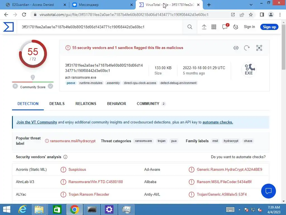Click the hash search input field
The width and height of the screenshot is (286, 215).
[100, 27]
